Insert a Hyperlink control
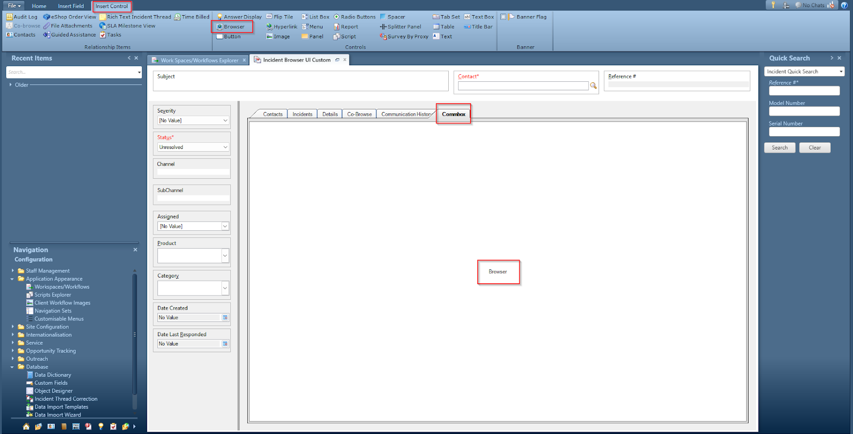Viewport: 853px width, 434px height. [x=281, y=26]
